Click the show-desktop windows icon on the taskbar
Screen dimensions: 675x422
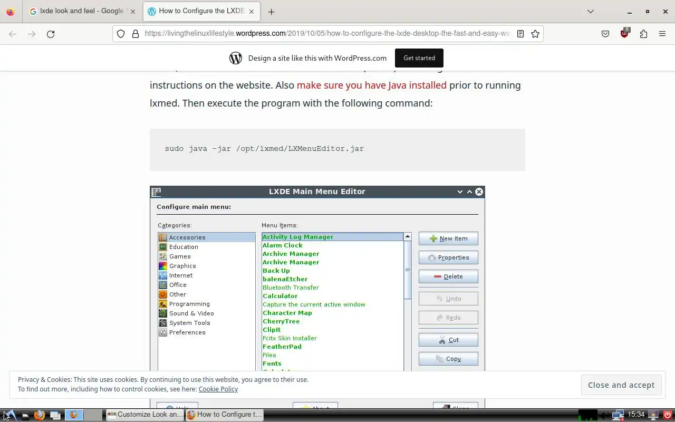point(55,415)
